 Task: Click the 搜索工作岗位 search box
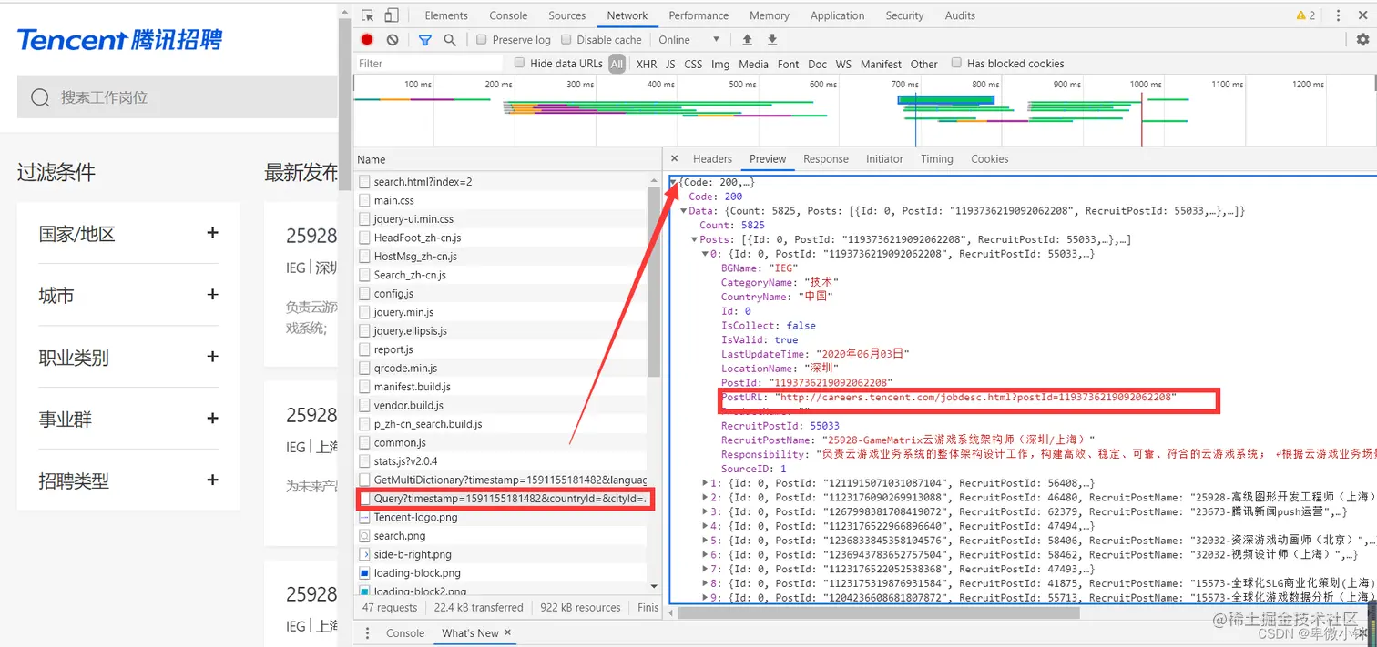[x=177, y=97]
